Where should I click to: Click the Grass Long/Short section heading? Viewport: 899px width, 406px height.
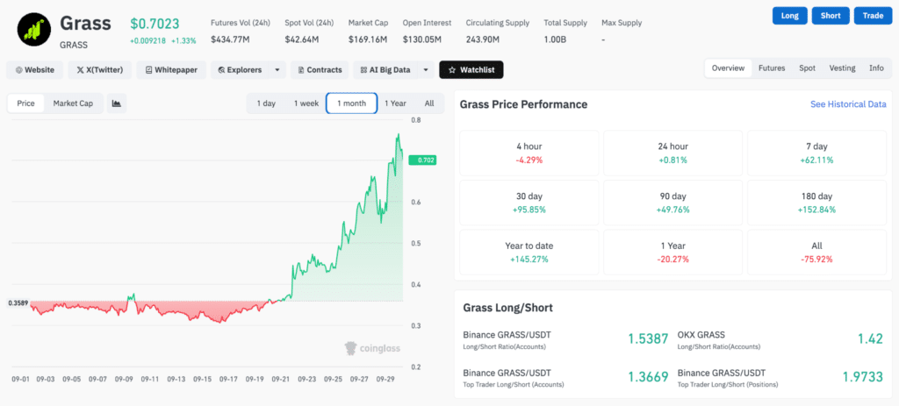pyautogui.click(x=508, y=308)
